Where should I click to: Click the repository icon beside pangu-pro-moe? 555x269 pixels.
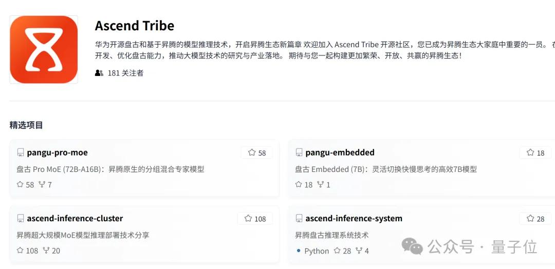click(21, 152)
